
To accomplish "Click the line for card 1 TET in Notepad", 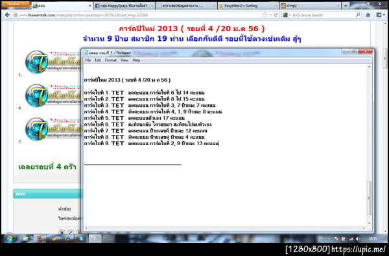I will click(144, 93).
